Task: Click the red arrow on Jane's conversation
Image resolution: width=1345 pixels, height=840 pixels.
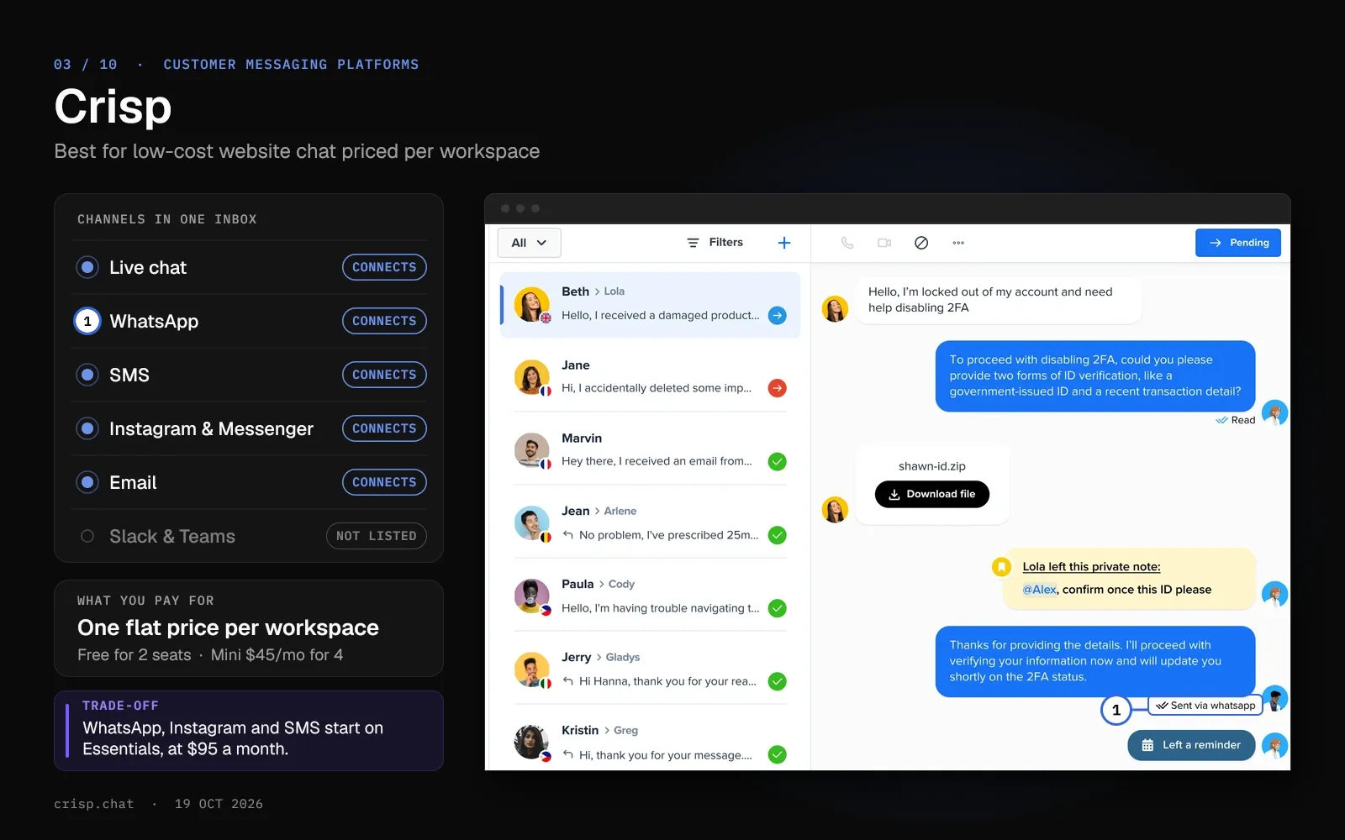Action: pyautogui.click(x=778, y=388)
